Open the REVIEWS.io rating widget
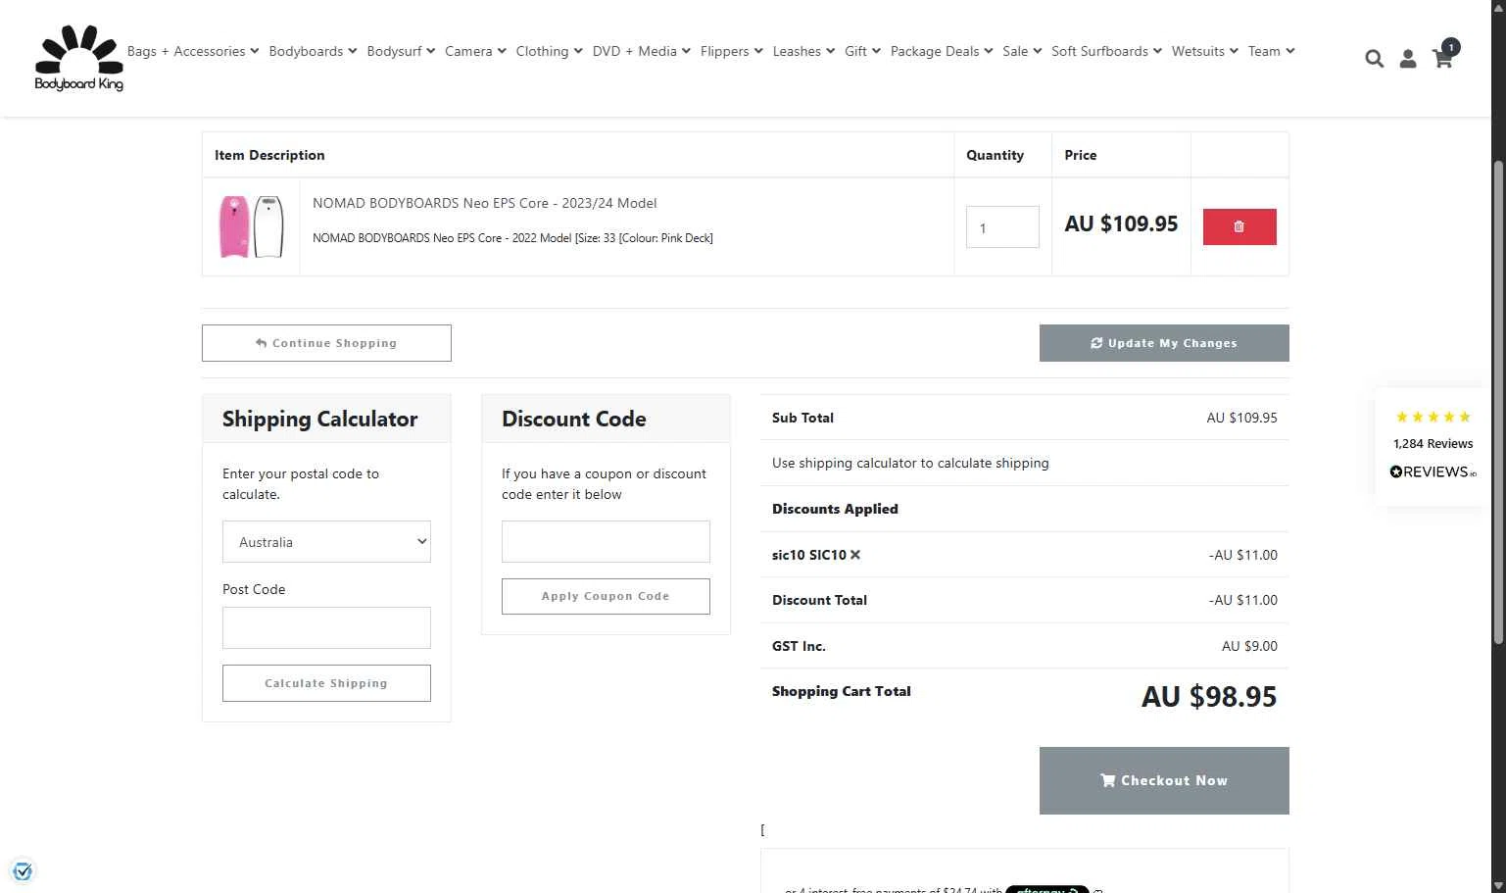This screenshot has width=1506, height=893. click(x=1433, y=447)
